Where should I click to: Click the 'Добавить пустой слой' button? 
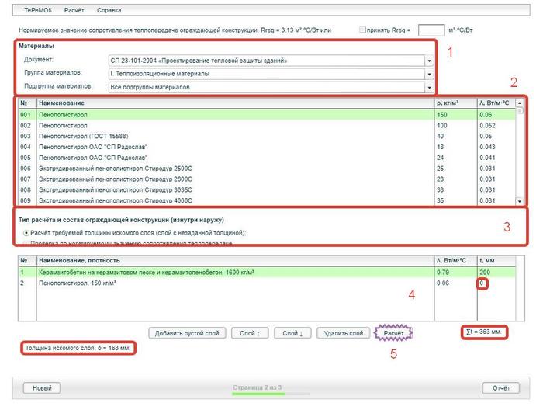187,333
